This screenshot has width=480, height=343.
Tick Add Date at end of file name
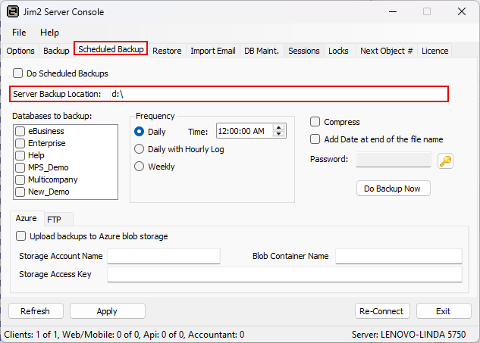315,139
